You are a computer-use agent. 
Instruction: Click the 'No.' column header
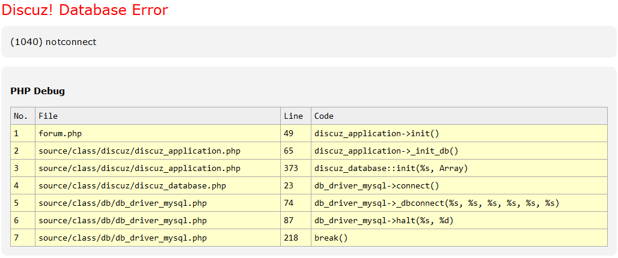coord(23,116)
